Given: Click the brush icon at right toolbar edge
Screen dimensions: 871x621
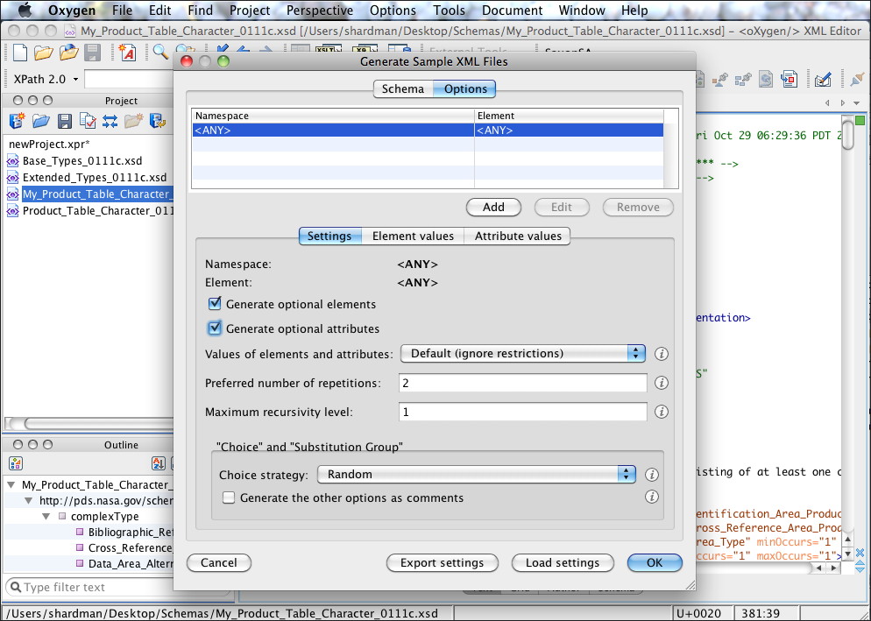Looking at the screenshot, I should (858, 79).
